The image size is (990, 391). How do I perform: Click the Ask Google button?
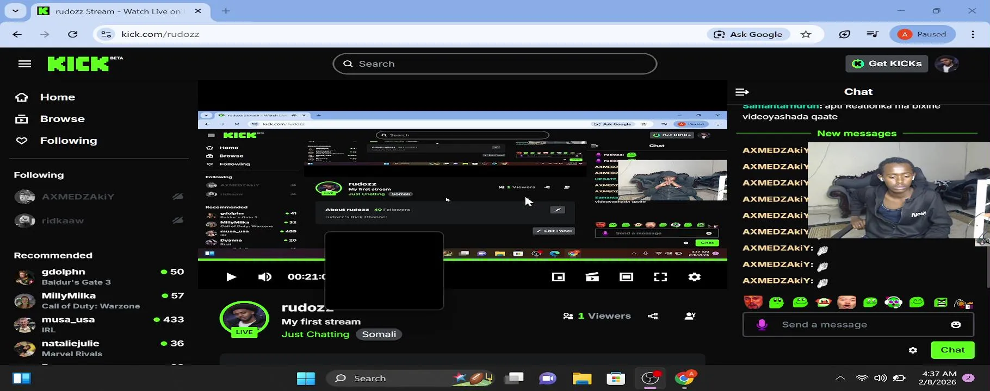[x=748, y=34]
